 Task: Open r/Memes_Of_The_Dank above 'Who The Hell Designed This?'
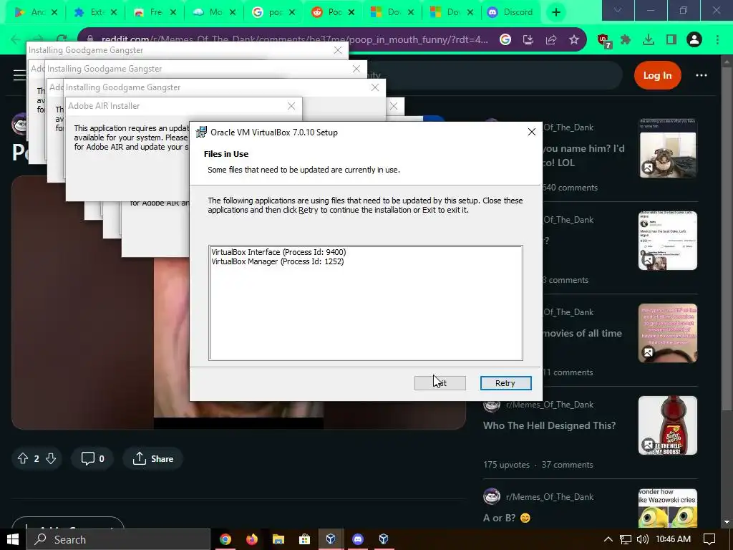click(x=549, y=405)
